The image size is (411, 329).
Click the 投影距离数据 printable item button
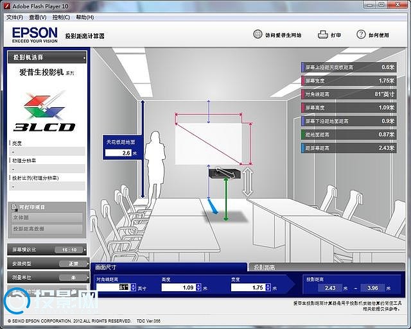(x=47, y=228)
